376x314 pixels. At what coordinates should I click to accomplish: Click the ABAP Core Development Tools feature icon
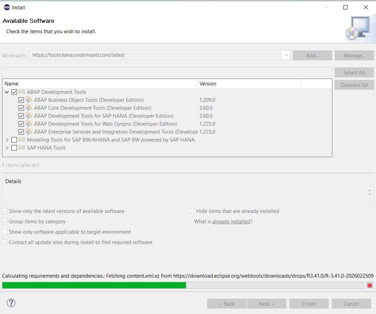29,108
